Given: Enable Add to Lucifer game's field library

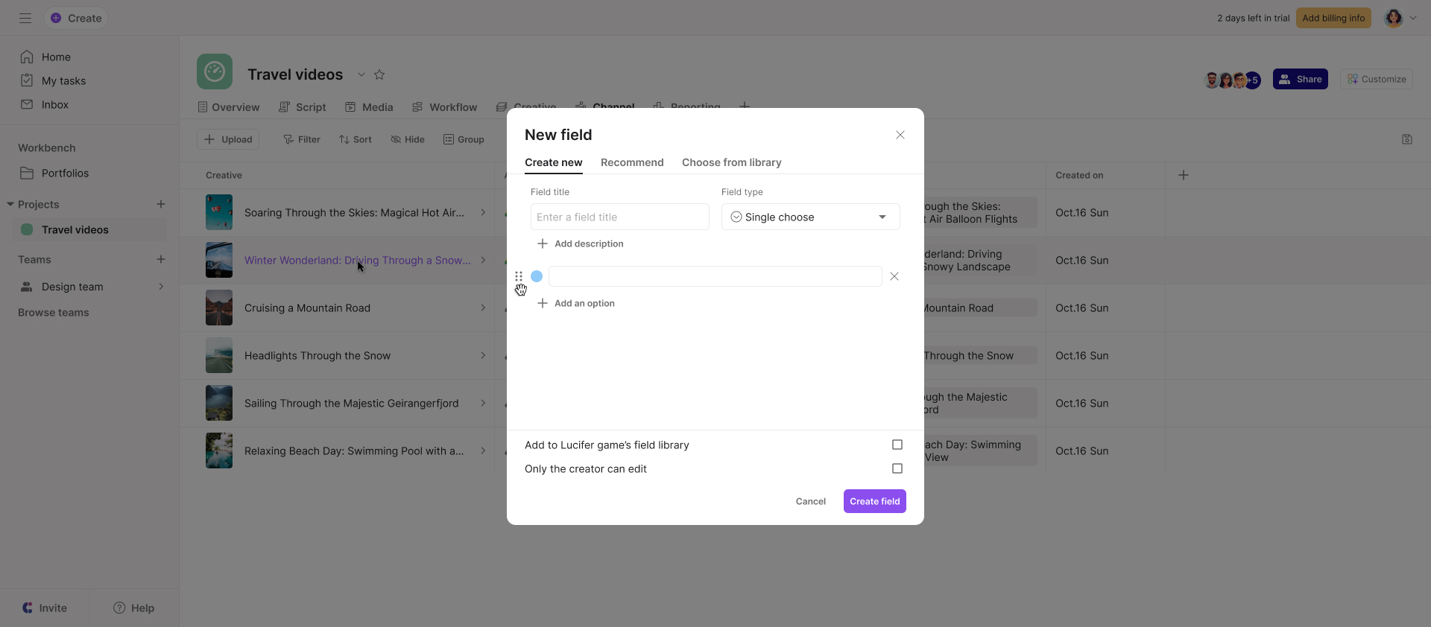Looking at the screenshot, I should [897, 445].
